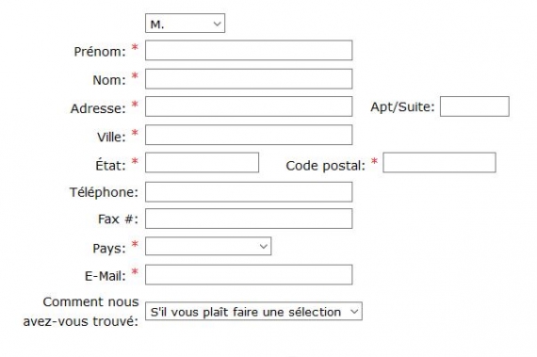The image size is (537, 357).
Task: Click the E-Mail label text
Action: (x=106, y=276)
